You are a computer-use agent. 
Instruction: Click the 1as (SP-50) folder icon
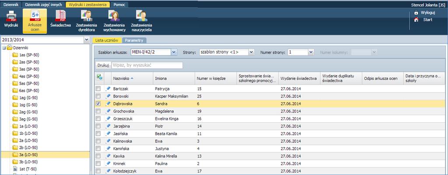[x=15, y=55]
